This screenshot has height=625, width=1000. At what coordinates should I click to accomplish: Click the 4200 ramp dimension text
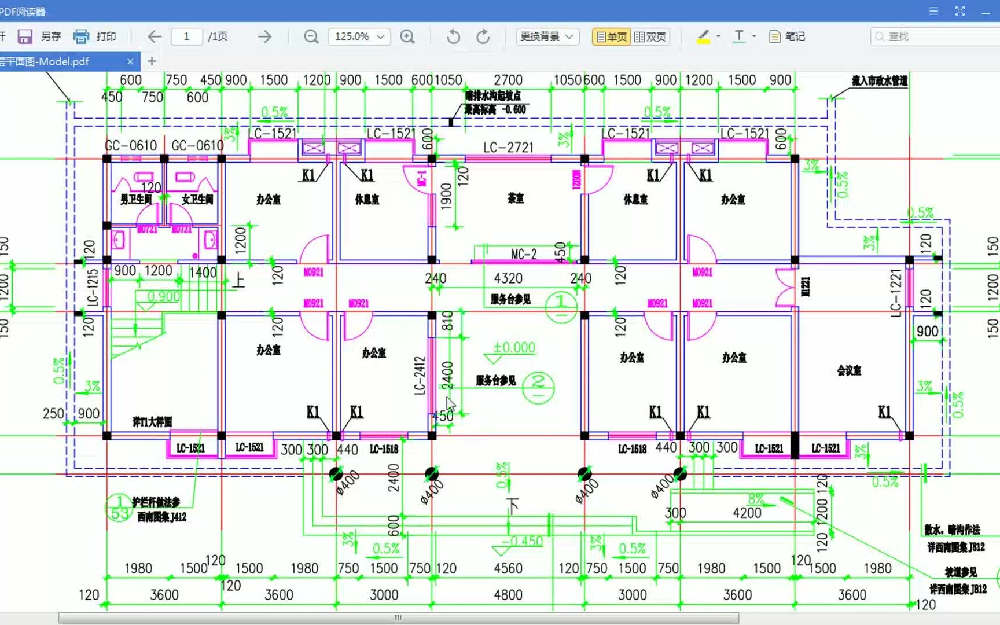747,513
